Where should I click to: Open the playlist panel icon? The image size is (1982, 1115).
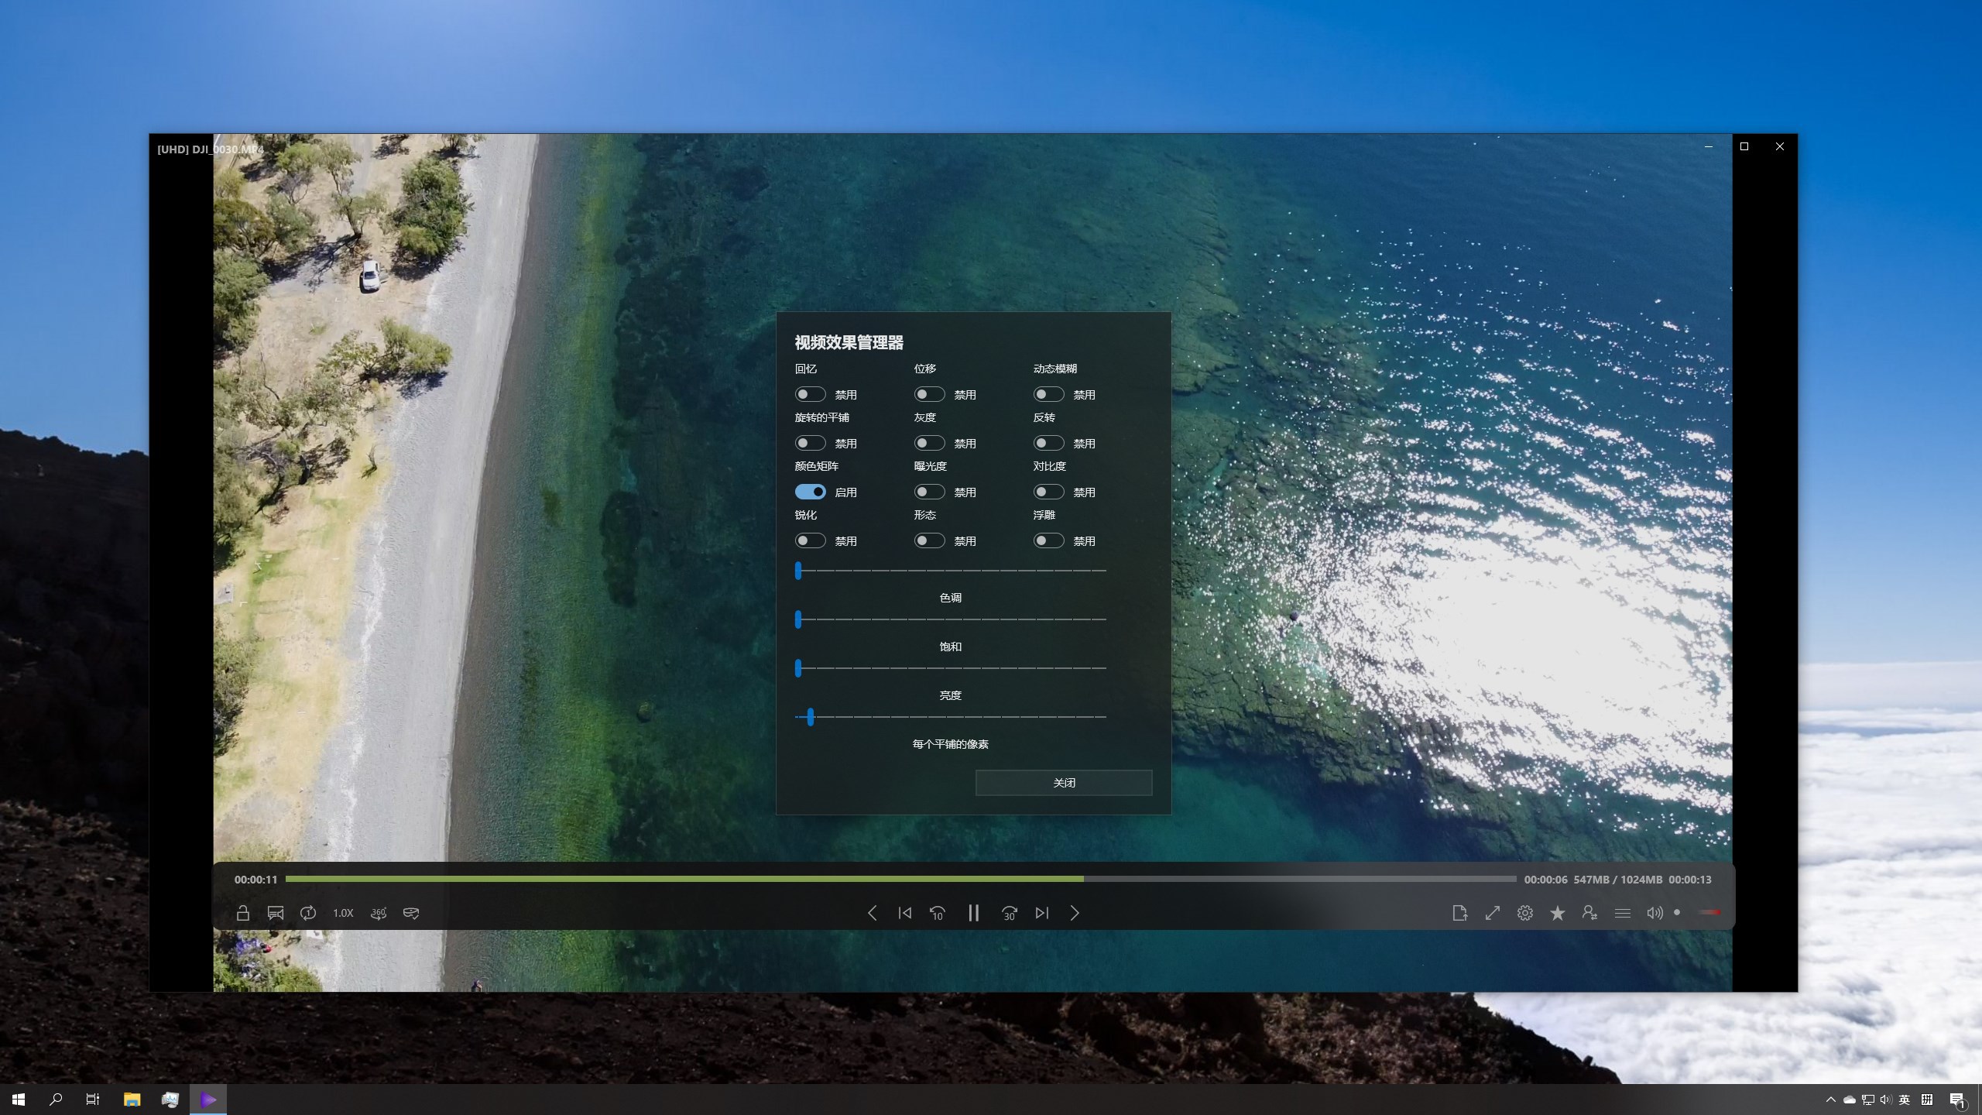click(1621, 913)
